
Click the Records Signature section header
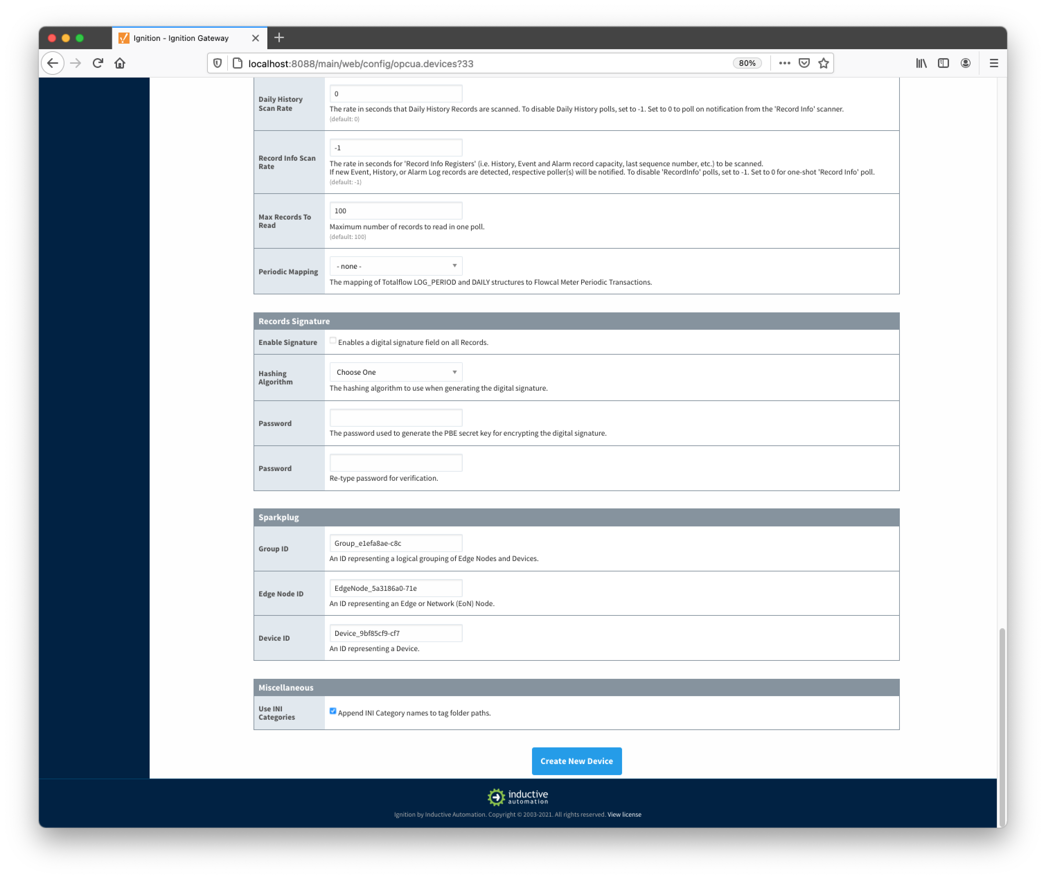click(x=577, y=321)
